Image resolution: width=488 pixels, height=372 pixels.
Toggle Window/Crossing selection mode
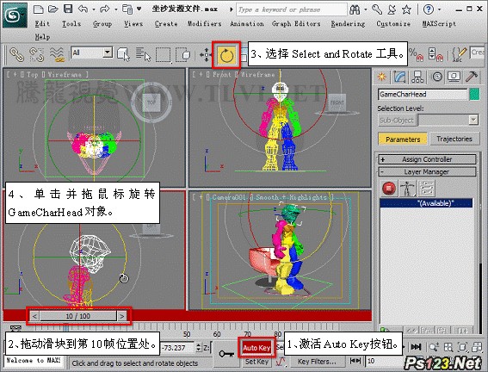coord(183,55)
